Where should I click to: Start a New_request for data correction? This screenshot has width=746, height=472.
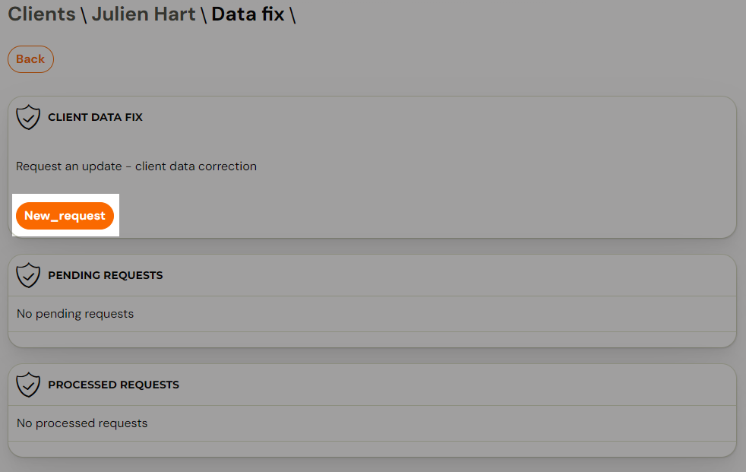coord(65,216)
